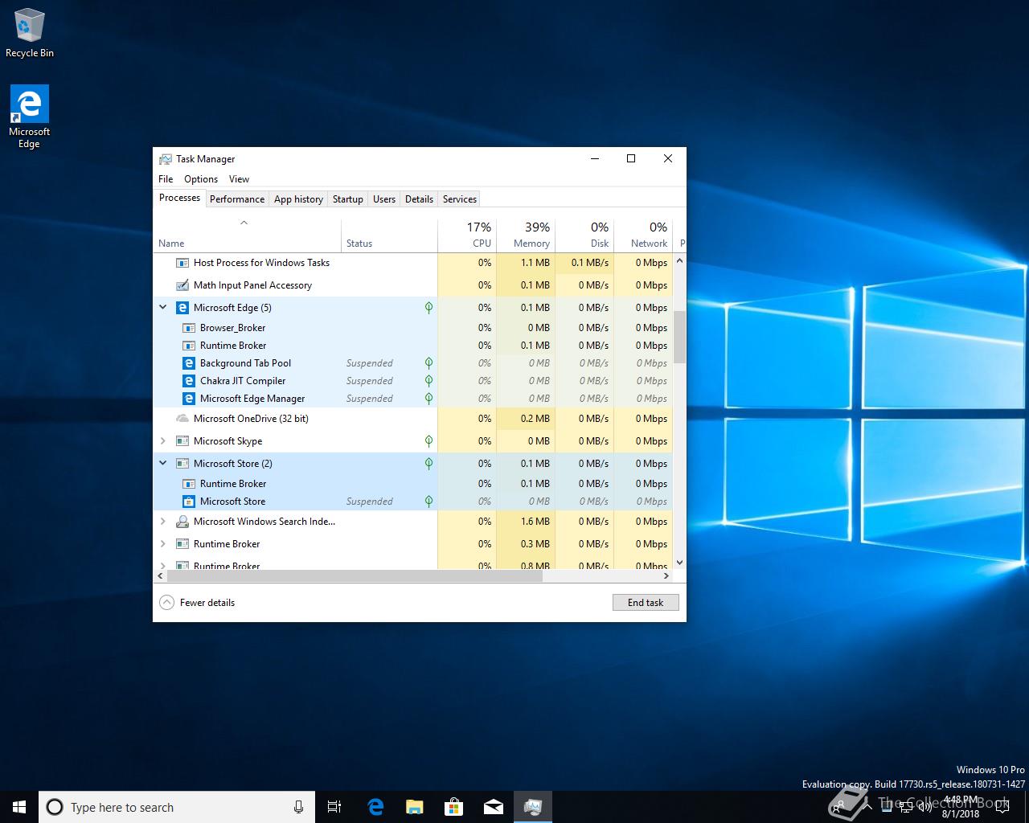Open the File menu

(x=166, y=179)
